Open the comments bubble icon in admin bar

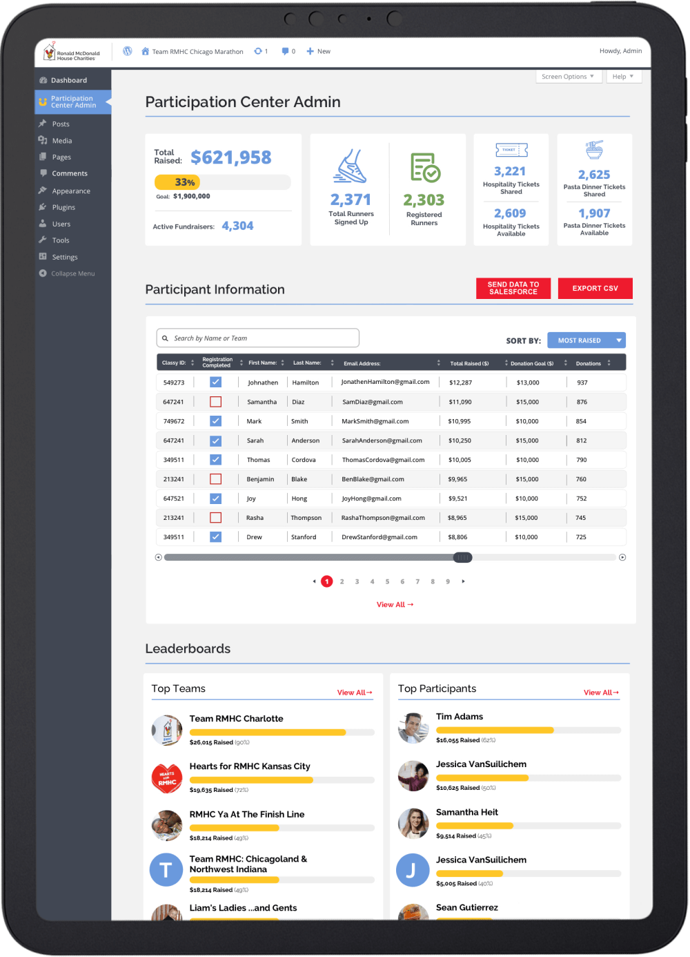pyautogui.click(x=285, y=51)
